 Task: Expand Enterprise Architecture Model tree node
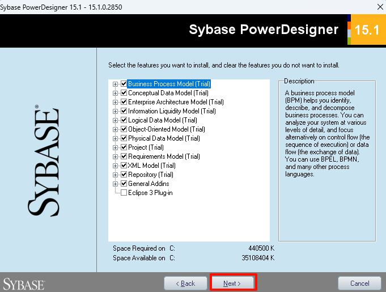(115, 103)
